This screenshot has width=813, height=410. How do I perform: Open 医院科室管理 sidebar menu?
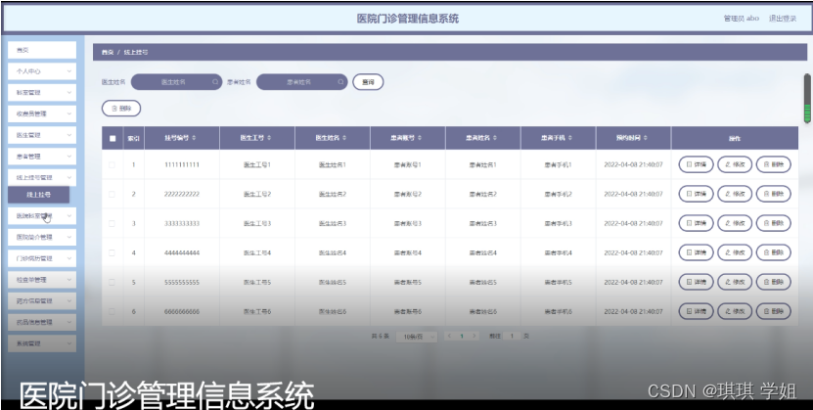click(42, 216)
